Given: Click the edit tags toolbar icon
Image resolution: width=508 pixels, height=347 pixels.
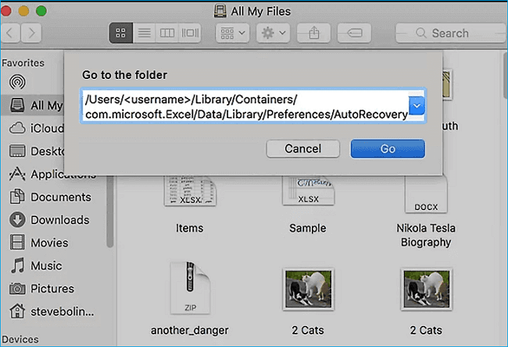Looking at the screenshot, I should (355, 34).
